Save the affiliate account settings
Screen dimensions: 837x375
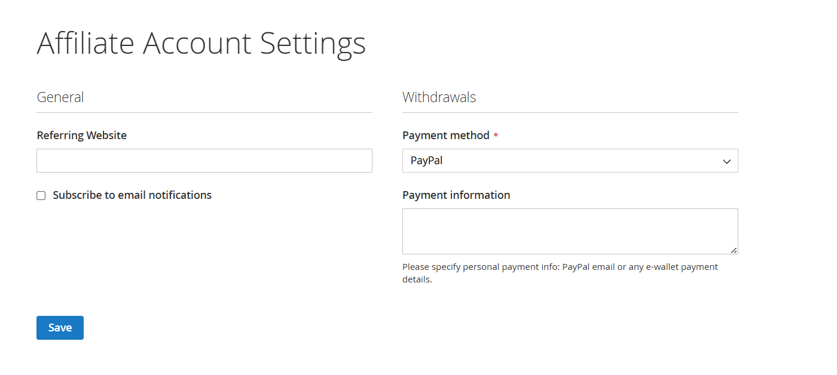coord(60,327)
